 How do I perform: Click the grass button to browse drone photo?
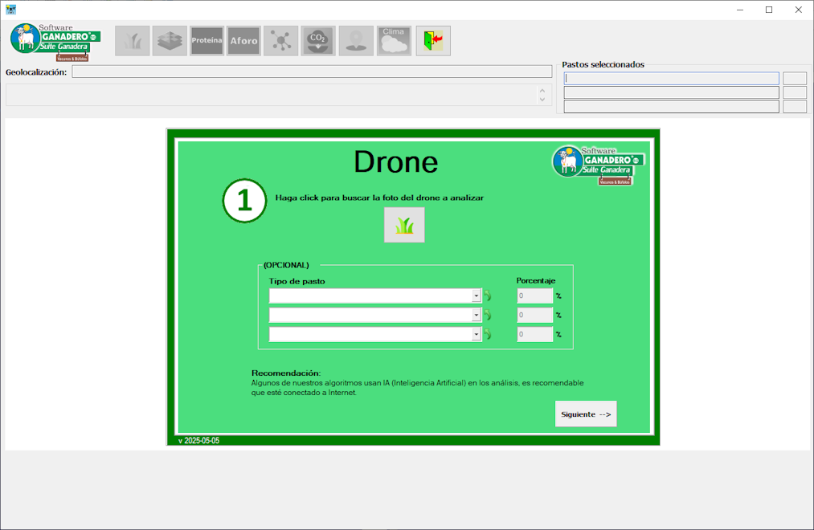pos(404,225)
